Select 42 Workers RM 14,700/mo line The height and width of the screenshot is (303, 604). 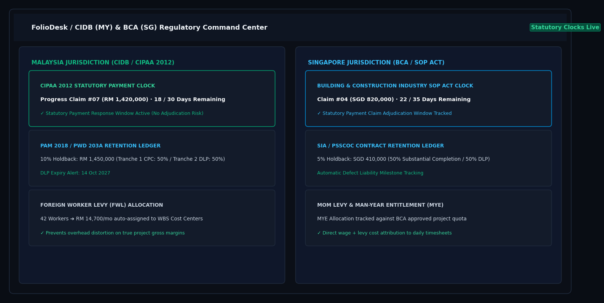point(121,219)
